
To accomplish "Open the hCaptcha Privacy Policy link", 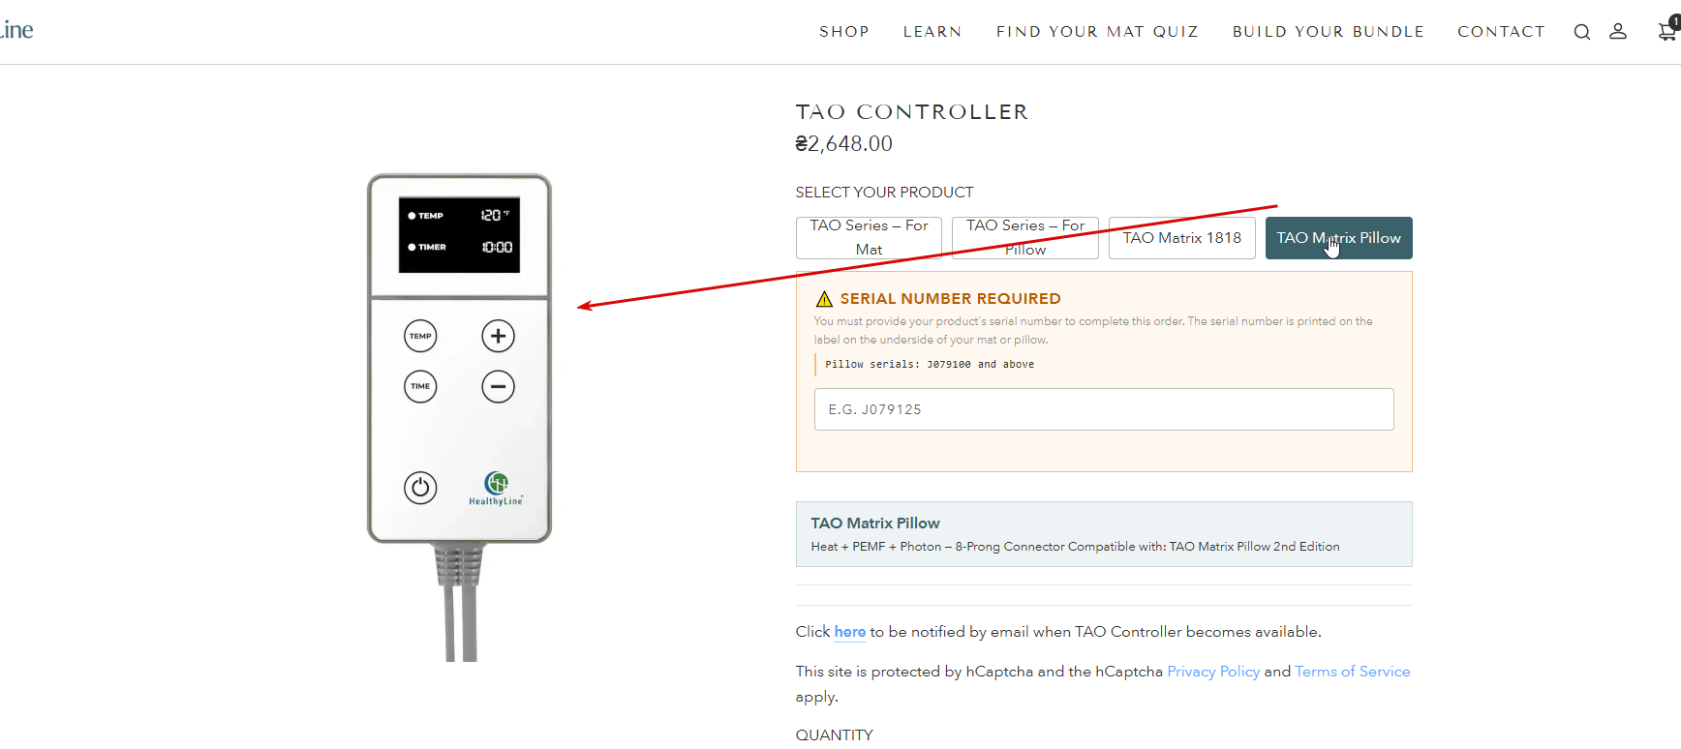I will point(1213,672).
